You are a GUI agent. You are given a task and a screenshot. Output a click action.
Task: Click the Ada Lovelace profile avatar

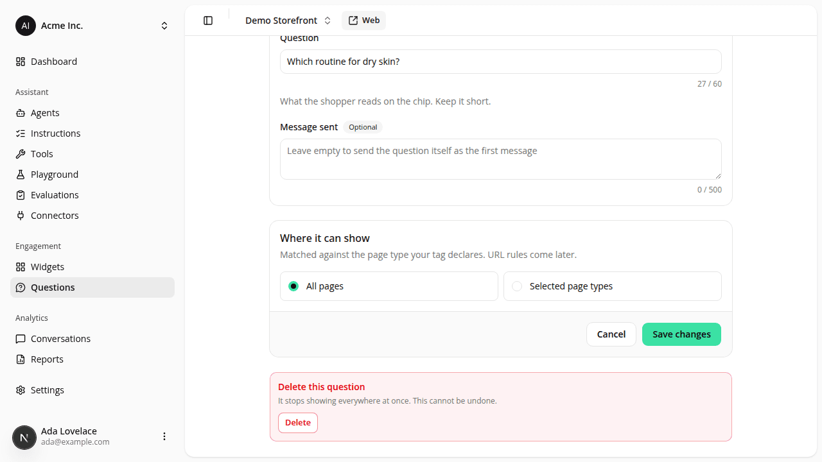coord(24,438)
